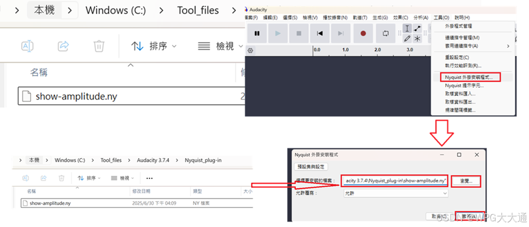Viewport: 529px width, 227px height.
Task: Pause playback in Audacity
Action: coord(257,33)
